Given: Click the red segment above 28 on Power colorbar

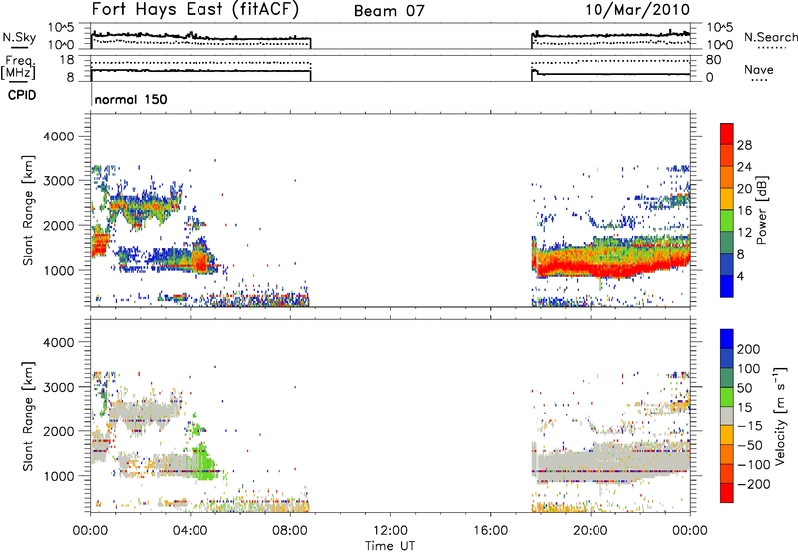Looking at the screenshot, I should pos(727,134).
